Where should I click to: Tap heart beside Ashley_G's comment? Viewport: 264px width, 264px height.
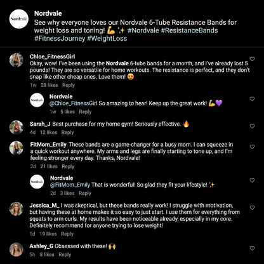pos(252,248)
